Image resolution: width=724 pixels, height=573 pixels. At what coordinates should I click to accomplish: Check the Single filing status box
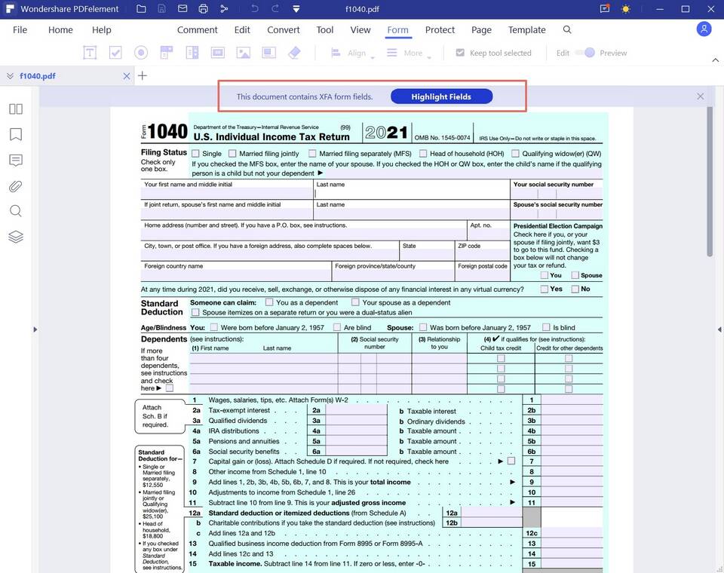point(196,153)
